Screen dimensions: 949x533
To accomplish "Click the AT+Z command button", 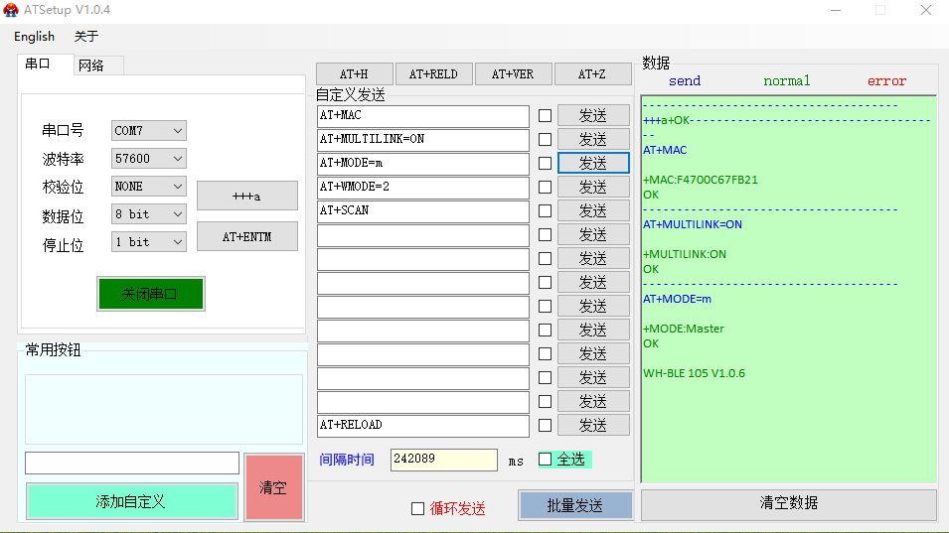I will click(x=592, y=74).
